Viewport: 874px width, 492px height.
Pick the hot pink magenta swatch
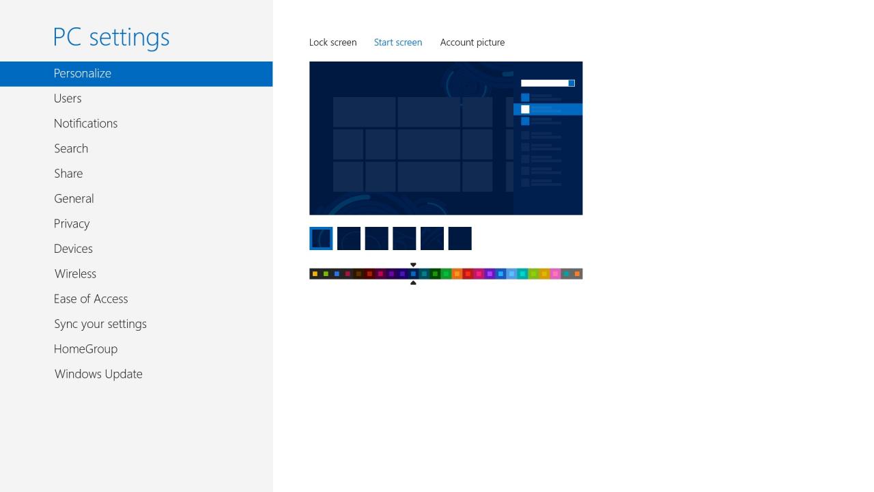479,274
